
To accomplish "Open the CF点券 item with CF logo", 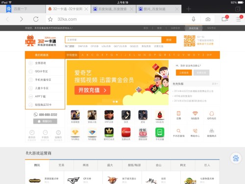I will [83, 180].
